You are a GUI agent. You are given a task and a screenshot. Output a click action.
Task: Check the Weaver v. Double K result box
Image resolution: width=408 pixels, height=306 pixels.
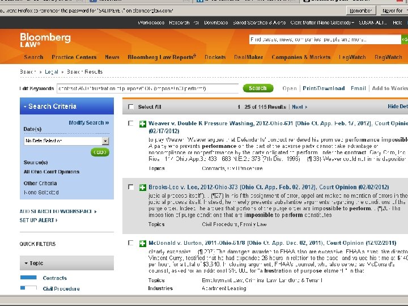131,124
